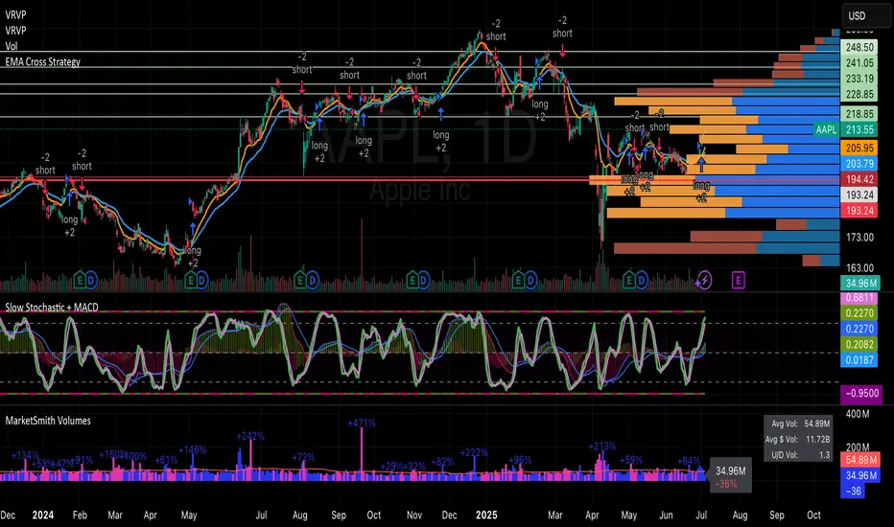Click the purple -0.9500 value label
The width and height of the screenshot is (894, 527).
pos(862,393)
